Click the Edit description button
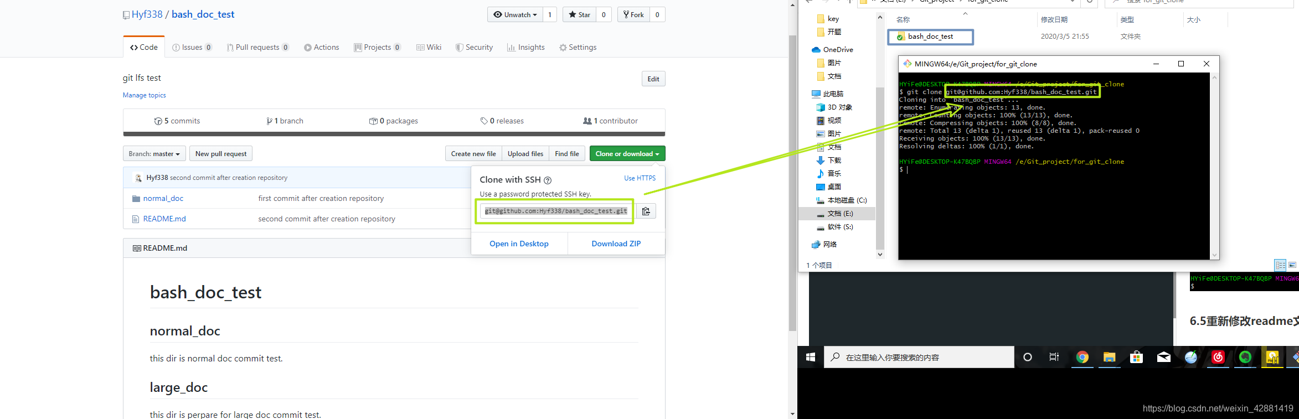 point(653,79)
